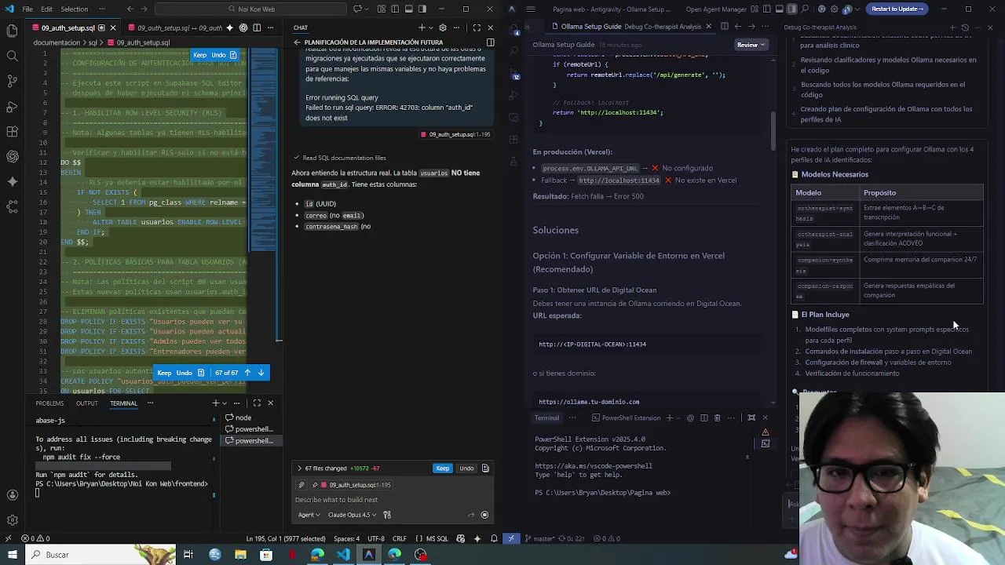Toggle agent side panel in Antigravity title bar
Screen dimensions: 1005x565
(792, 9)
